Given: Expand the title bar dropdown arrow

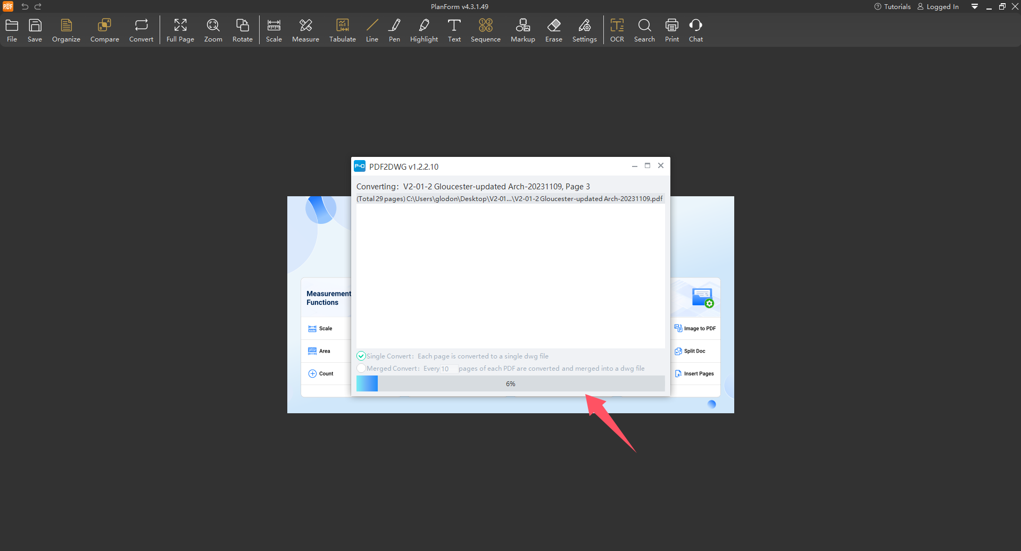Looking at the screenshot, I should 975,6.
